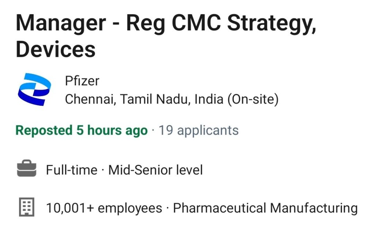Click the 10,001+ employees text
This screenshot has width=374, height=225.
(x=104, y=208)
